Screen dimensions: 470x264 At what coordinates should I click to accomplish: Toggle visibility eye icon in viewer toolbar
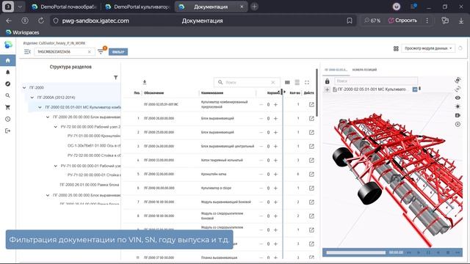point(458,98)
